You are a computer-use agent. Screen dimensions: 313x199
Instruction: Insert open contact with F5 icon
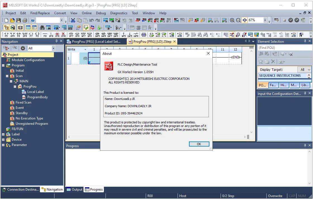(6, 35)
